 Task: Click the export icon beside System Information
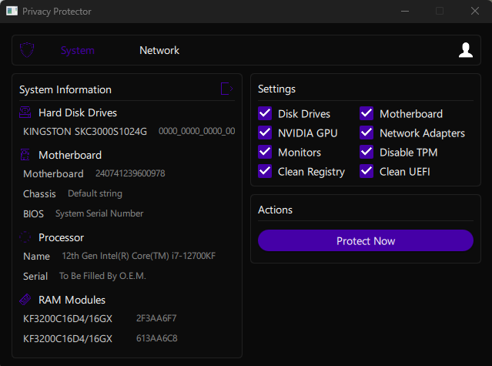pos(226,89)
